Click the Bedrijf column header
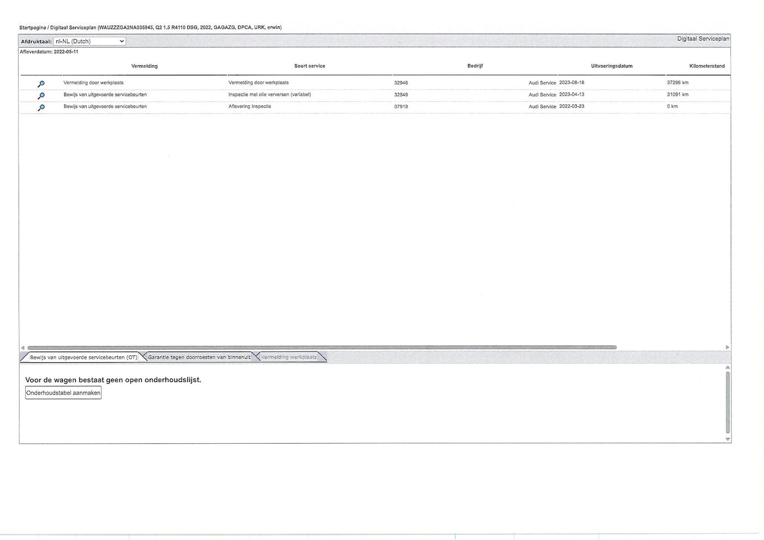 [475, 66]
